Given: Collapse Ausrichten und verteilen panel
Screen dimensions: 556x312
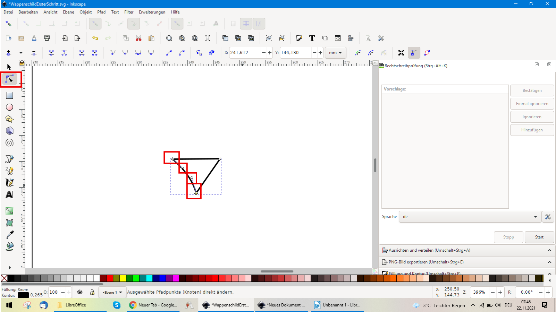Looking at the screenshot, I should (x=549, y=250).
